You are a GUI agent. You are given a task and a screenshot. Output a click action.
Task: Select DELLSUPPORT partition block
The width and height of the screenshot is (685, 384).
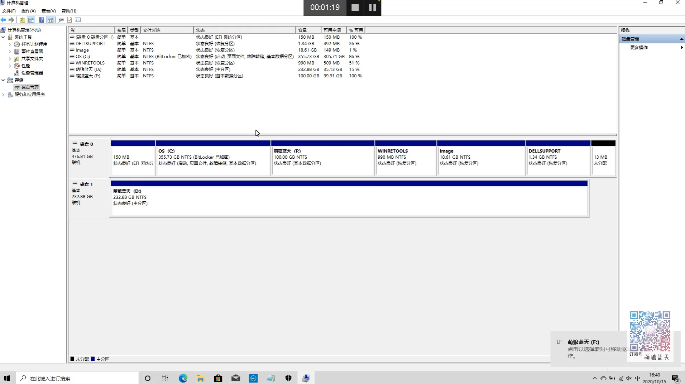click(558, 158)
